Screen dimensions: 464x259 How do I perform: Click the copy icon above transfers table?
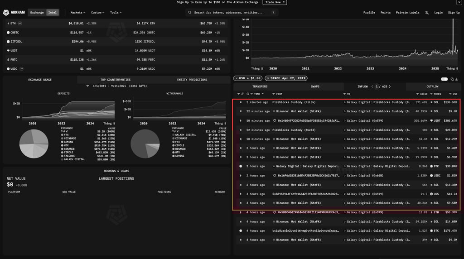click(452, 79)
